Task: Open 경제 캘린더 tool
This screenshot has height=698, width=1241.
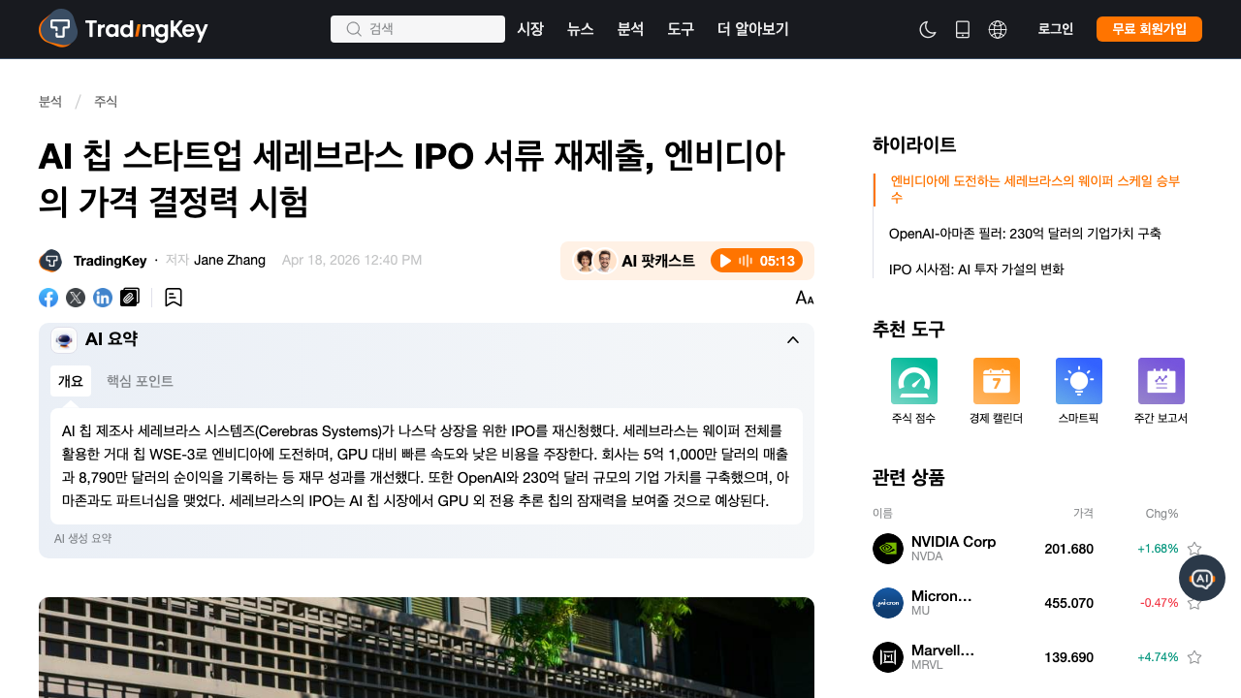Action: click(996, 392)
